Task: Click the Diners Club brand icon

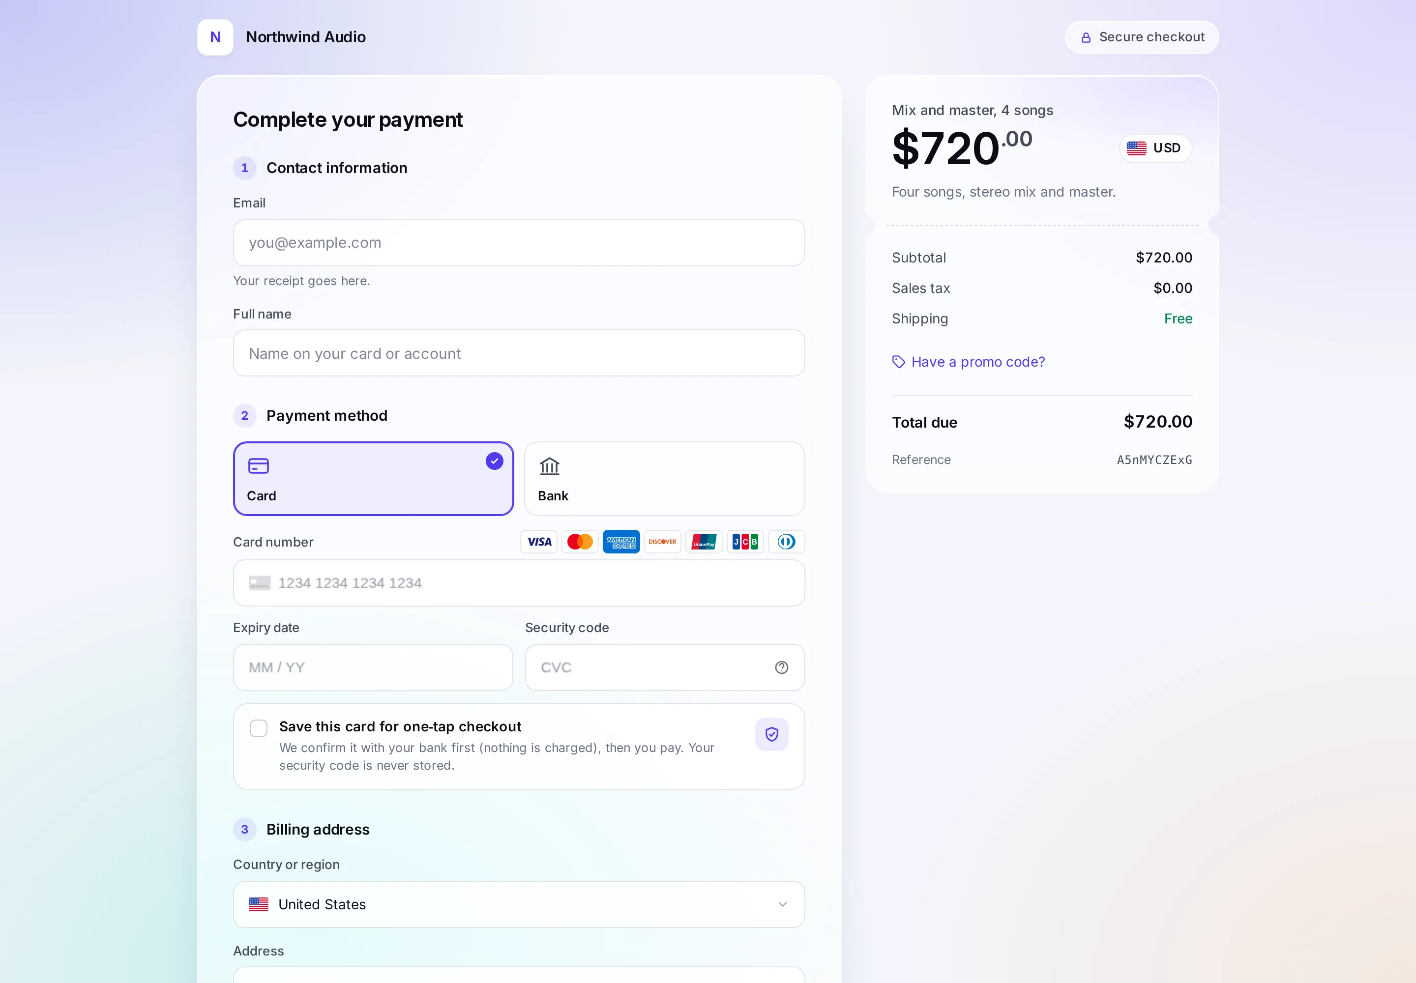Action: (786, 542)
